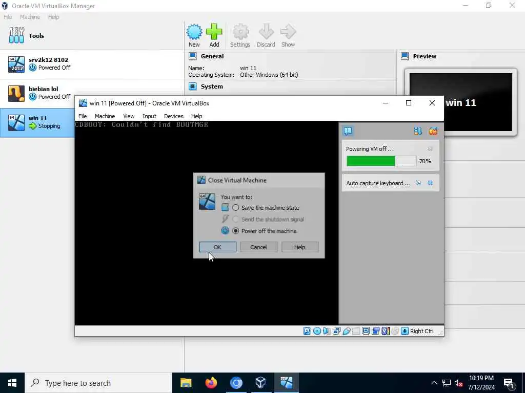
Task: Choose the disabled Send the shutdown signal option
Action: pyautogui.click(x=269, y=219)
